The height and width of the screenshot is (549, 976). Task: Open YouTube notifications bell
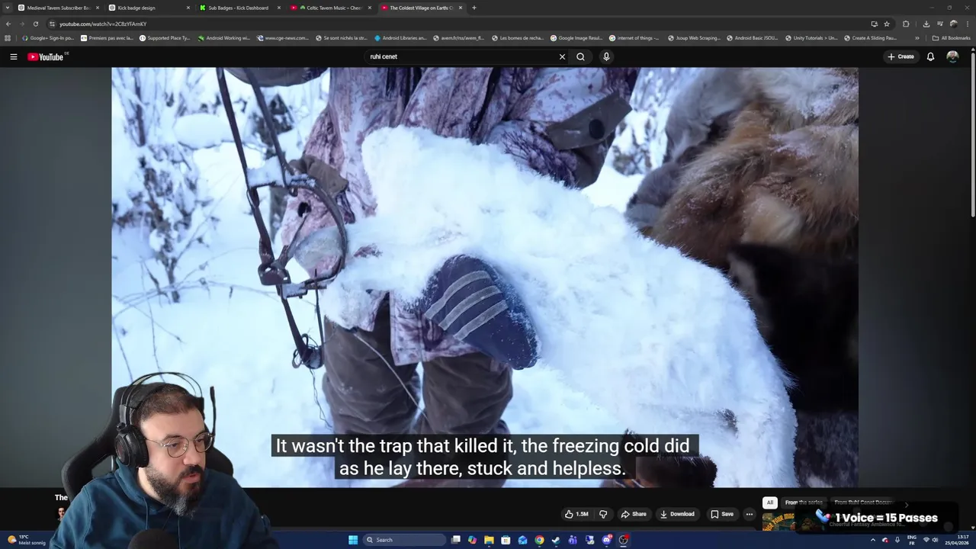(x=930, y=56)
